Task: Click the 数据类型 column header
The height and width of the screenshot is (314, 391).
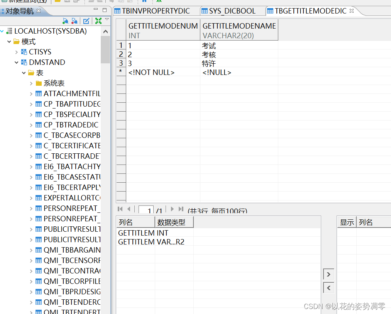Action: tap(174, 222)
